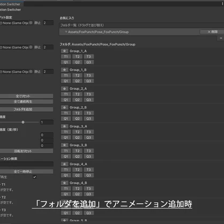The height and width of the screenshot is (224, 224).
Task: Click the フォルダ: Assets/FoxPunch/Pose_FoxPunch/Group heading
Action: pyautogui.click(x=98, y=44)
